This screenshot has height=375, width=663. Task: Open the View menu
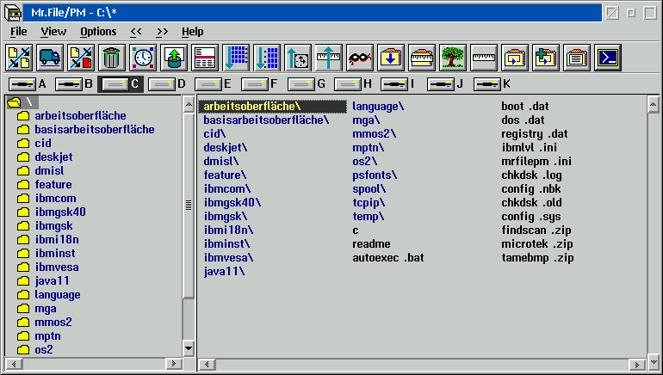53,32
